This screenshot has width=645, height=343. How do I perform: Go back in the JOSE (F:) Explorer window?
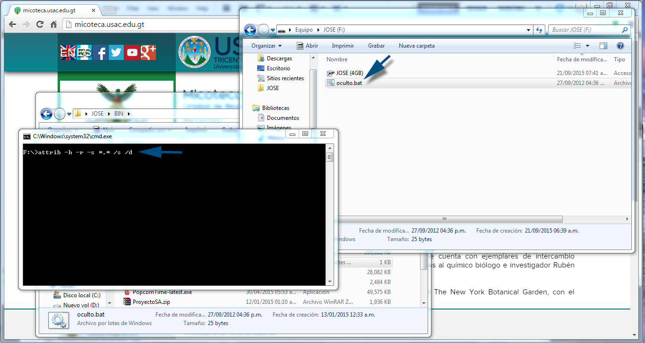(250, 30)
